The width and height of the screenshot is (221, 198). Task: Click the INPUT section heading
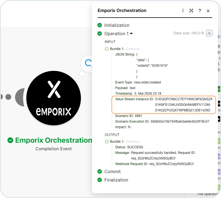pyautogui.click(x=110, y=42)
